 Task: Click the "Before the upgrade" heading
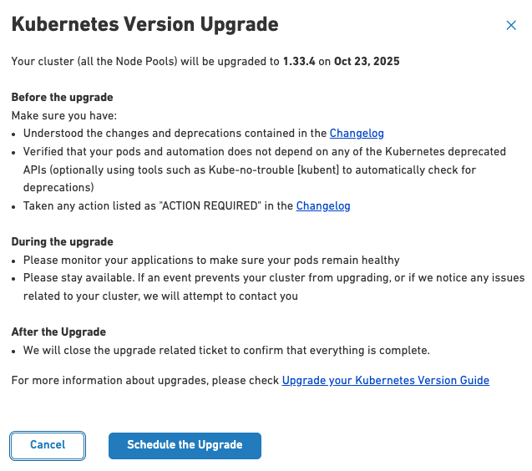pos(62,98)
